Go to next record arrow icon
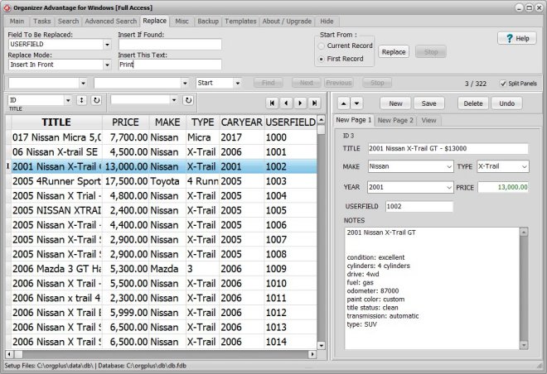547x374 pixels. point(300,103)
